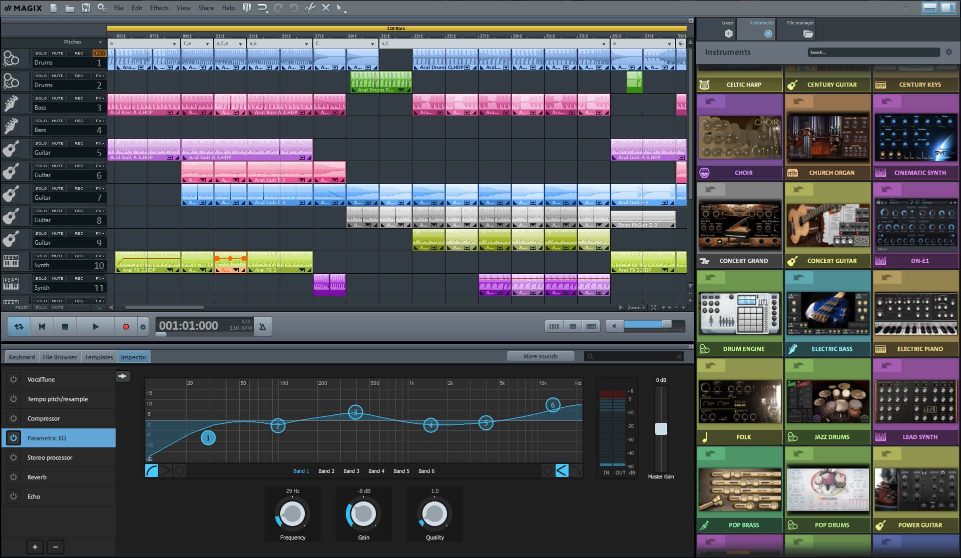This screenshot has width=961, height=558.
Task: Enable VocalTune effect toggle
Action: pos(15,379)
